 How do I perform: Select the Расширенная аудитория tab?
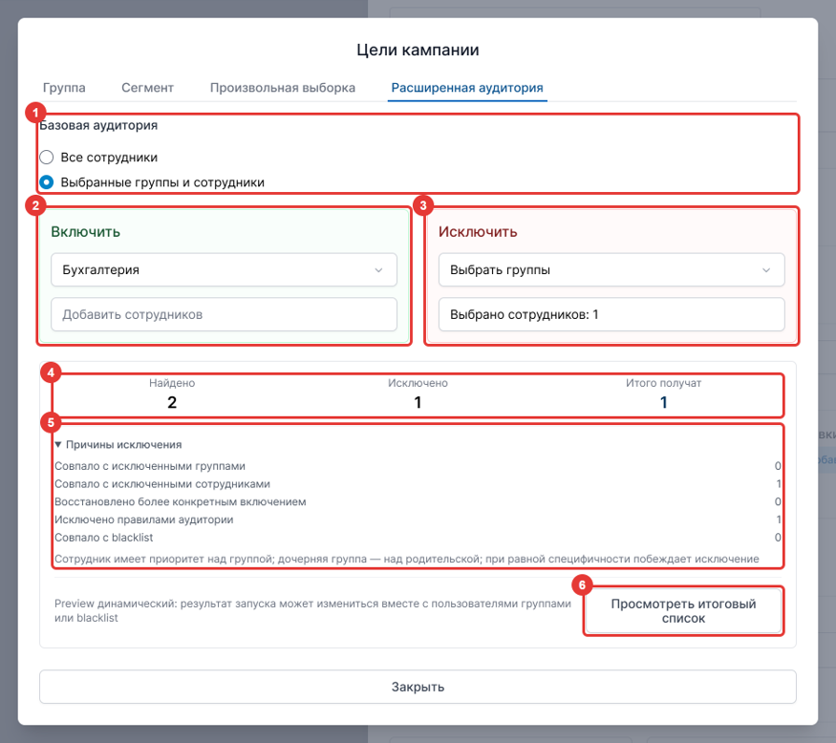tap(467, 88)
